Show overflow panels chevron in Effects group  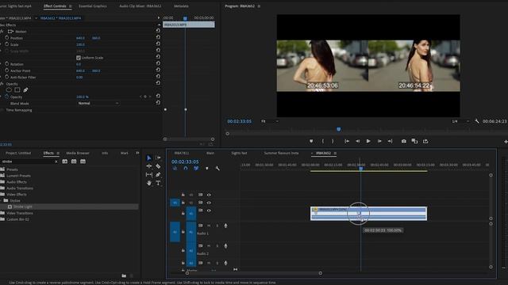tap(137, 153)
